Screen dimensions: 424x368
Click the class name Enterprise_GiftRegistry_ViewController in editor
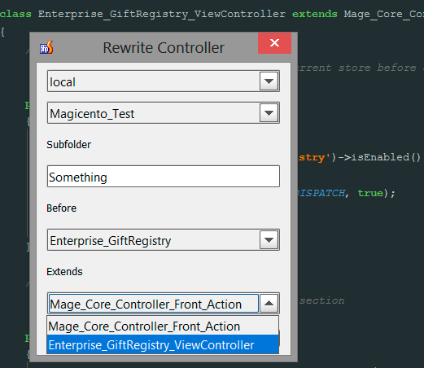tap(162, 14)
